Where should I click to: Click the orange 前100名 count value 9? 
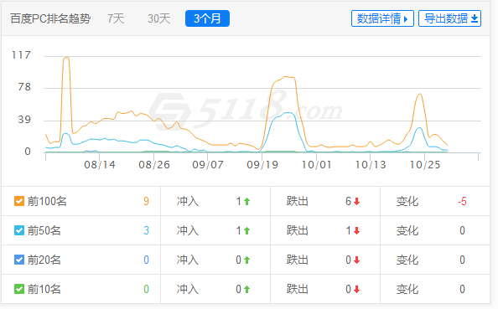(146, 201)
